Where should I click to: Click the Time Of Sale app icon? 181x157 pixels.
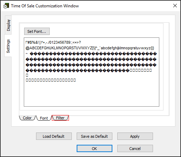click(6, 6)
